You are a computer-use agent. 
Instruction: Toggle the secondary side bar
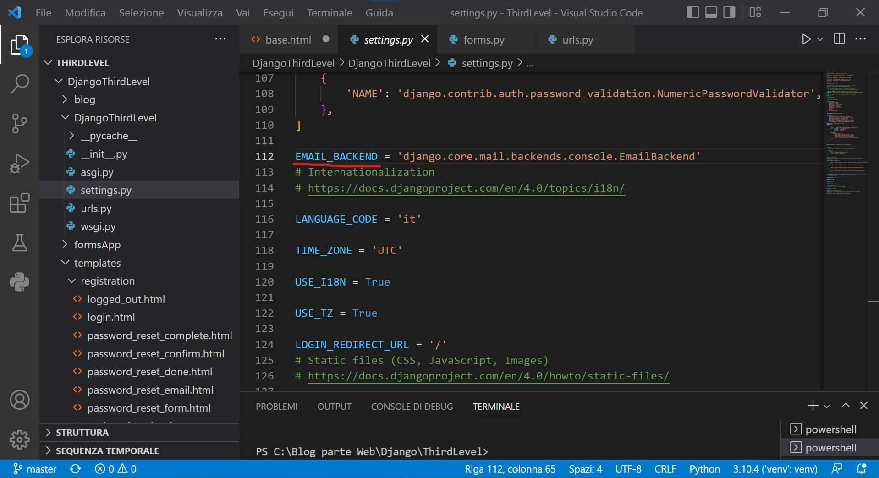[729, 12]
